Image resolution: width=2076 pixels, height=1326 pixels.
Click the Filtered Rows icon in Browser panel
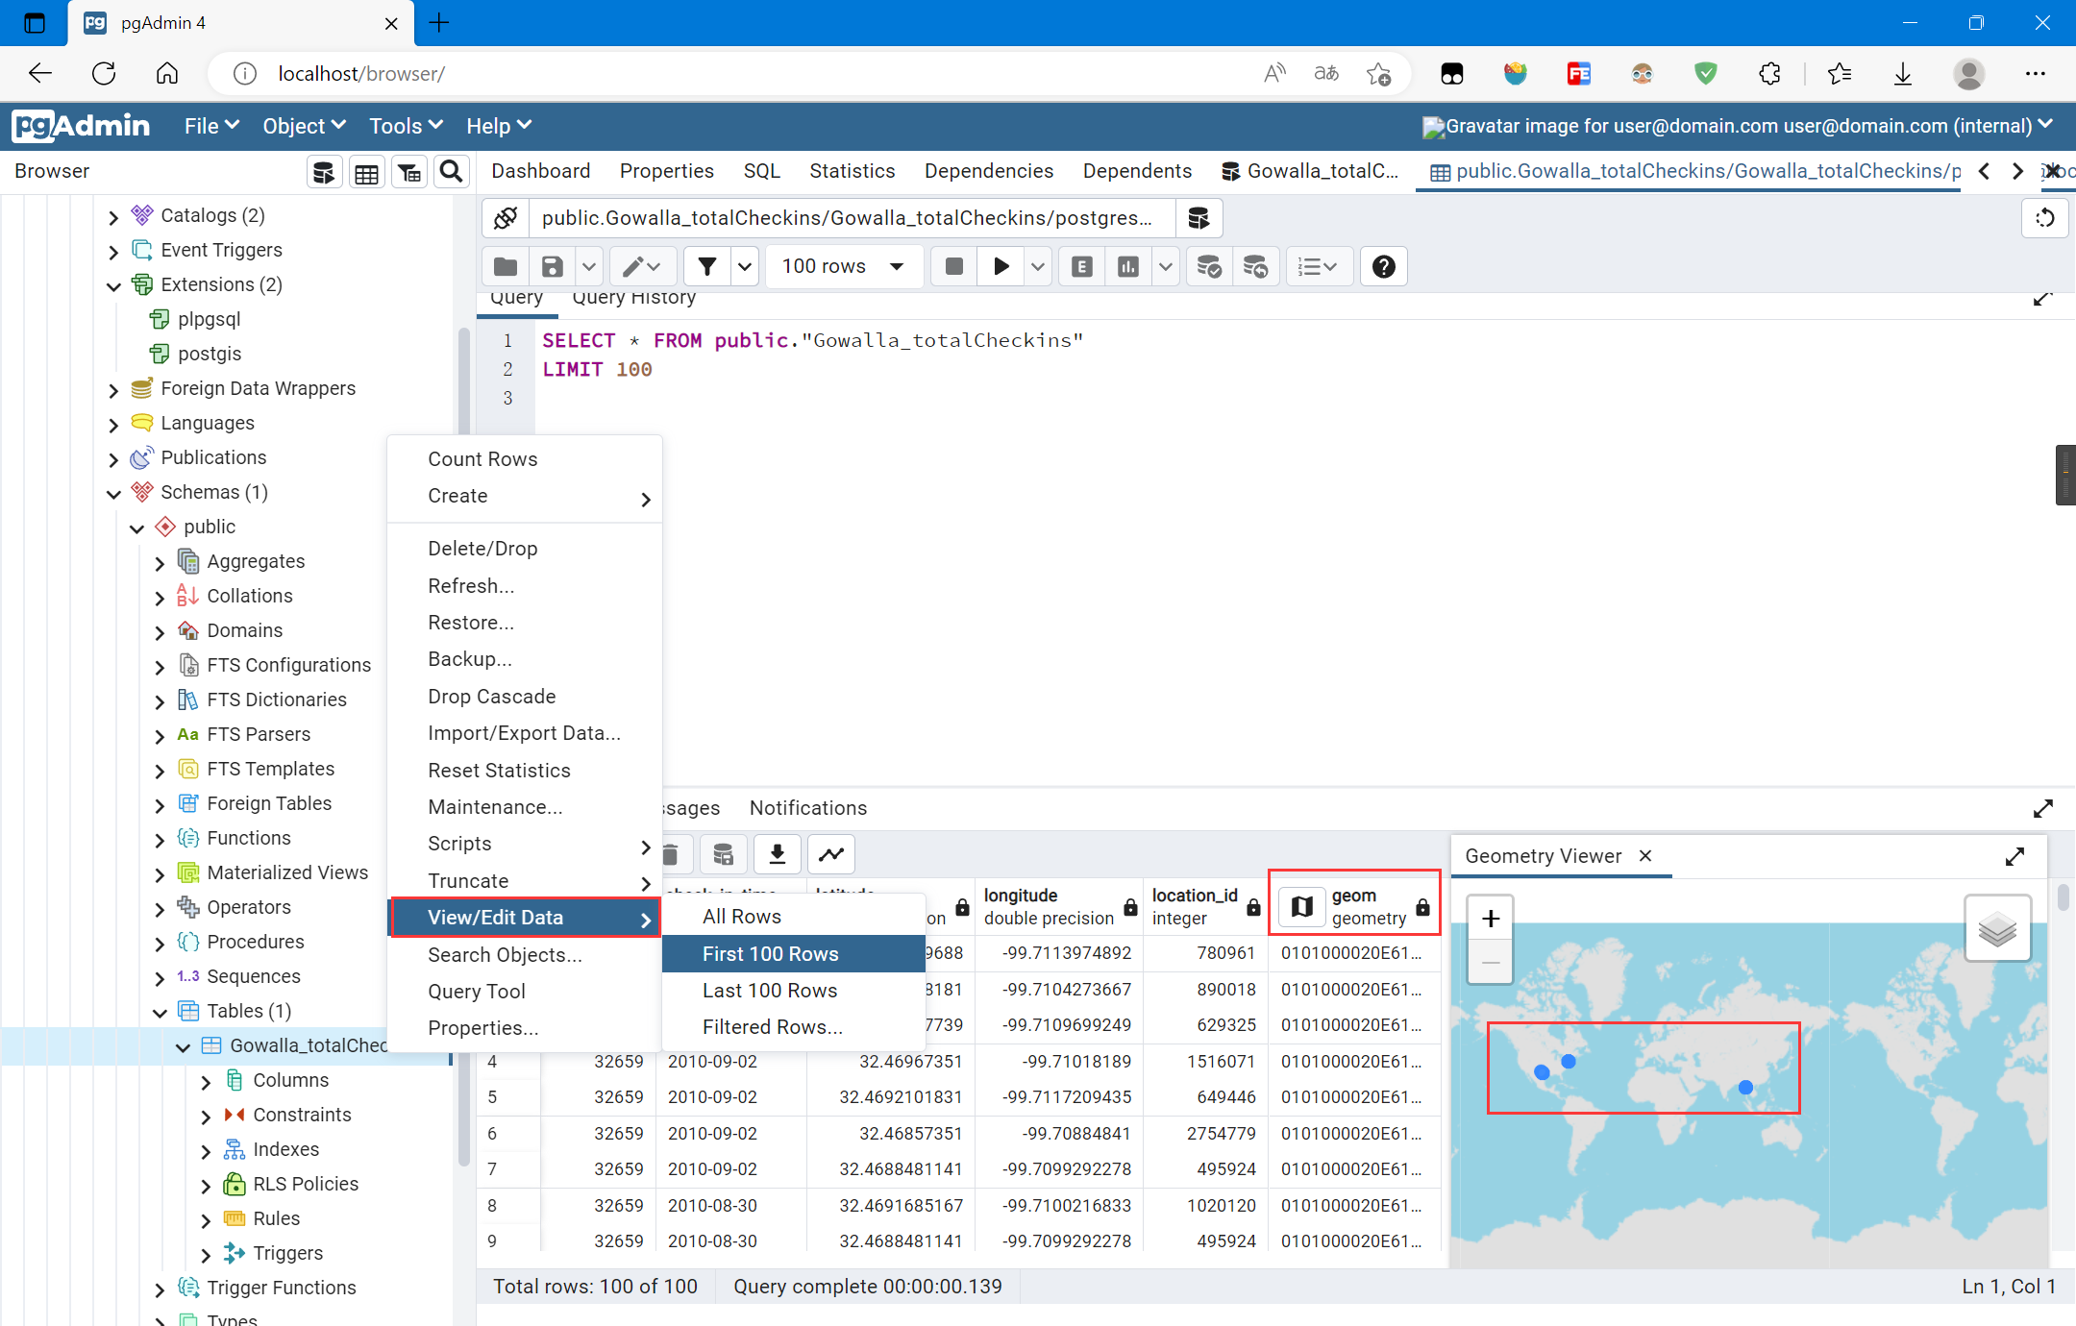pyautogui.click(x=409, y=172)
